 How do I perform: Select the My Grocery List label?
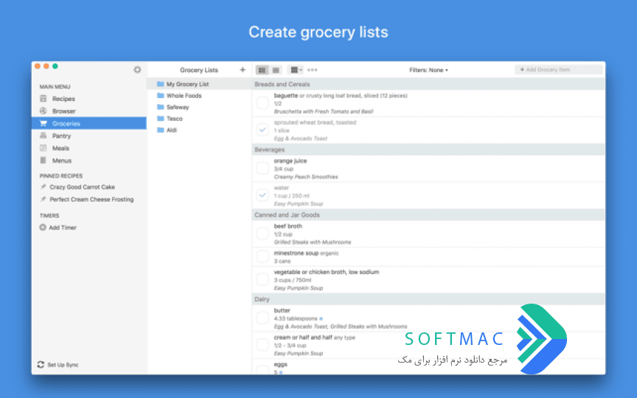click(188, 84)
